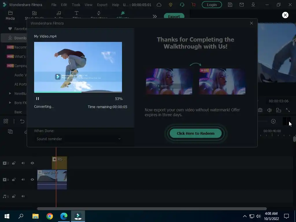Select the Basic category in sidebar
This screenshot has height=222, width=296.
click(18, 112)
